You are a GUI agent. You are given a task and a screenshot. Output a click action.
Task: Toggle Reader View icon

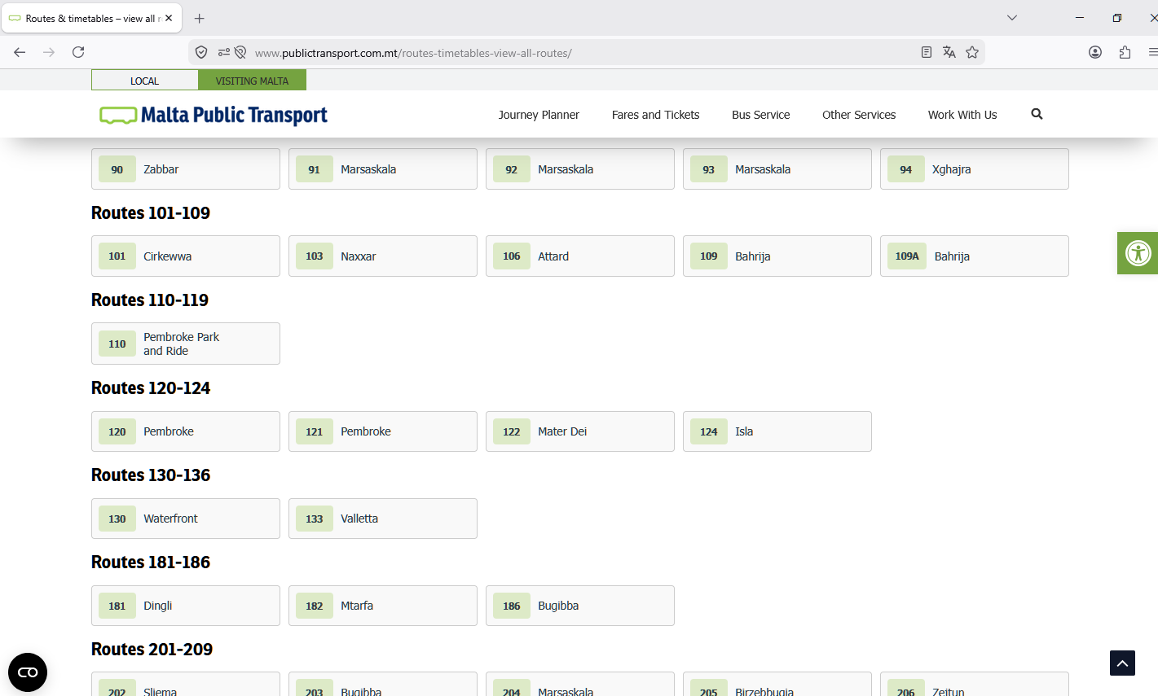[927, 52]
